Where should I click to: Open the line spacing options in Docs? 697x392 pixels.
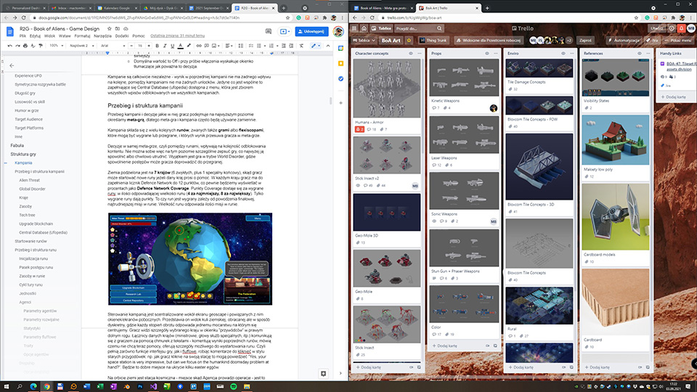coord(240,46)
